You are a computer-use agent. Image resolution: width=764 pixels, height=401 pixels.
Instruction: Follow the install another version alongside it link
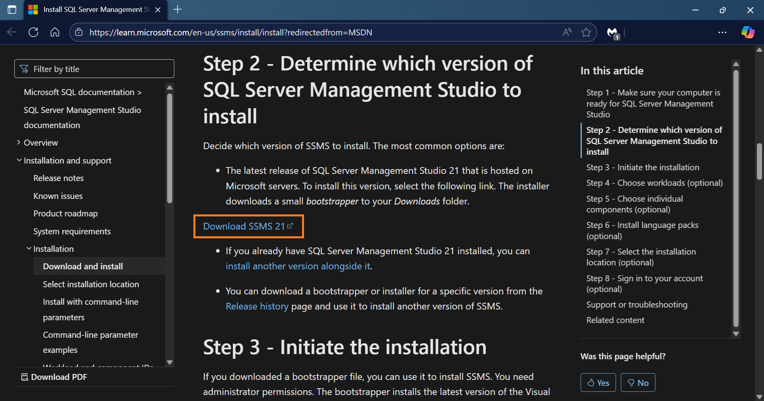click(298, 266)
